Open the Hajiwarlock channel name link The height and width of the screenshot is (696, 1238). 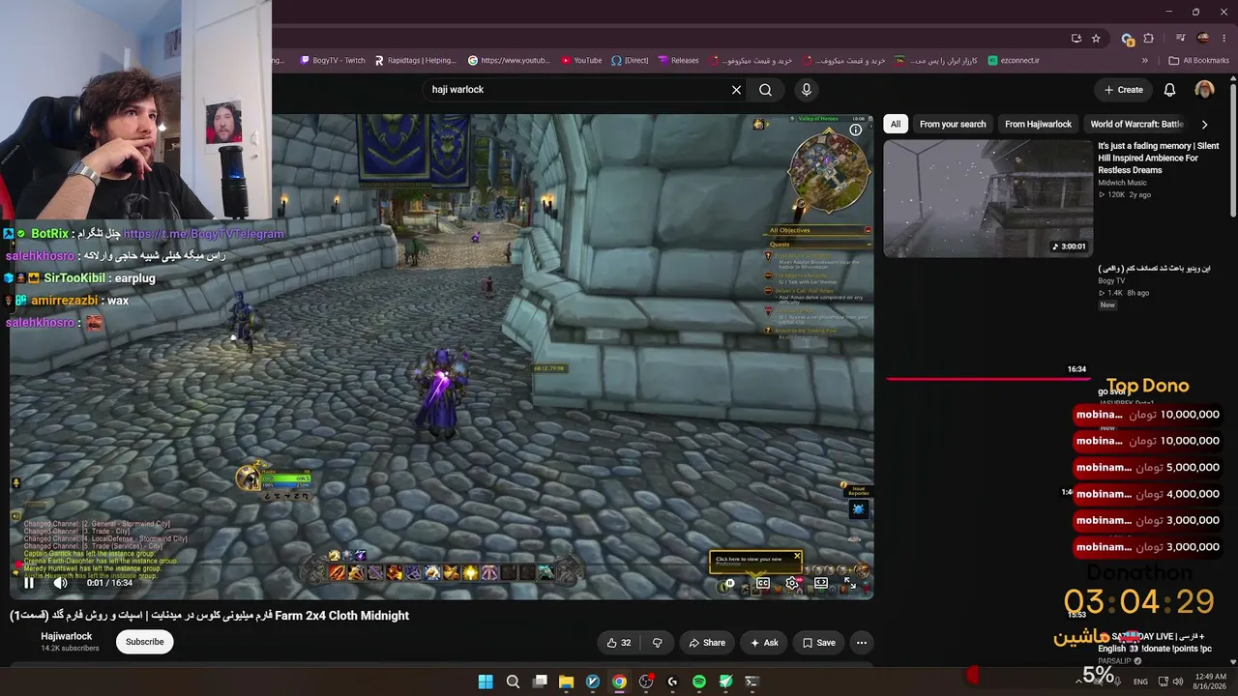point(67,636)
